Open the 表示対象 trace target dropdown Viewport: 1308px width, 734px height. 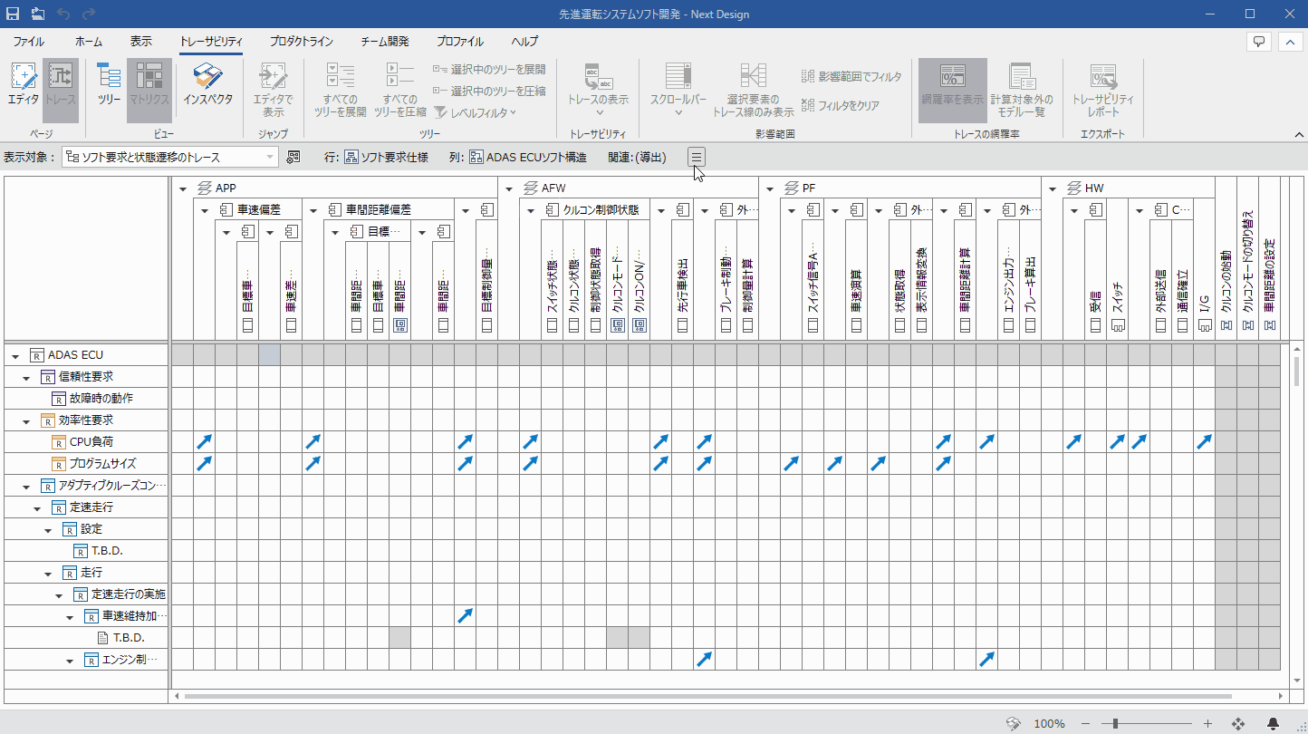tap(270, 157)
